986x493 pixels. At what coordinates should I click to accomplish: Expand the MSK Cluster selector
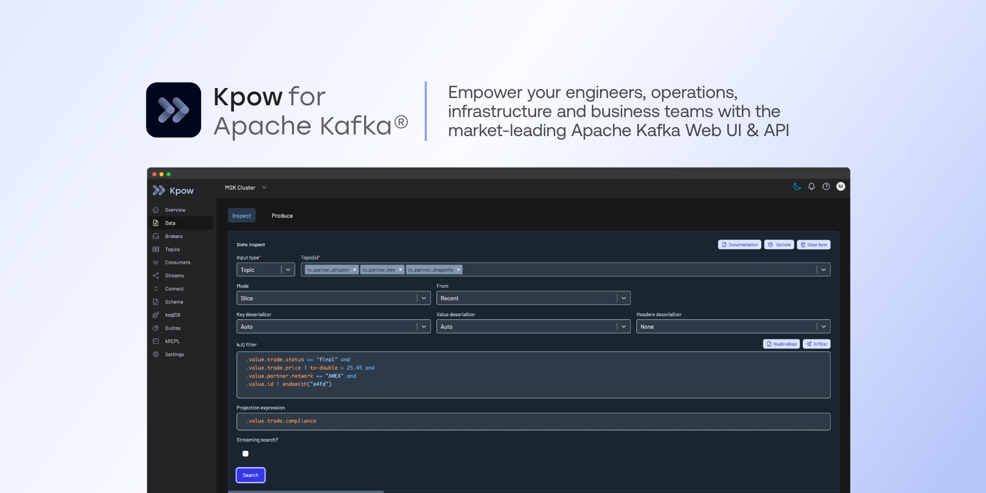pos(246,188)
